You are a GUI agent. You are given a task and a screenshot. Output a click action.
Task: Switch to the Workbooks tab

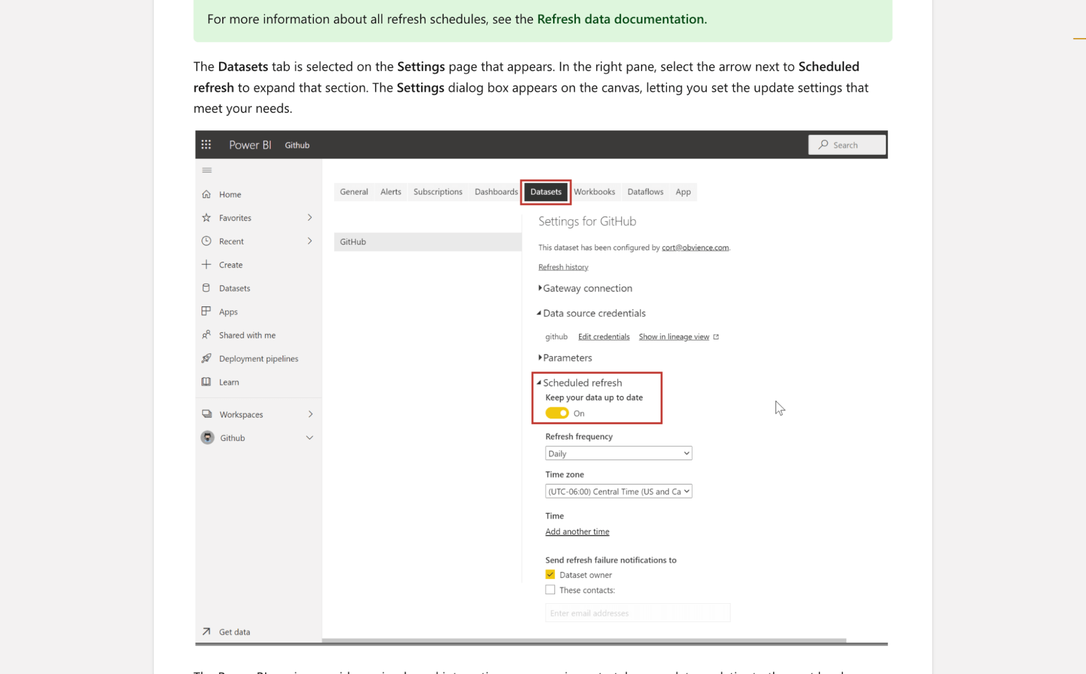594,192
